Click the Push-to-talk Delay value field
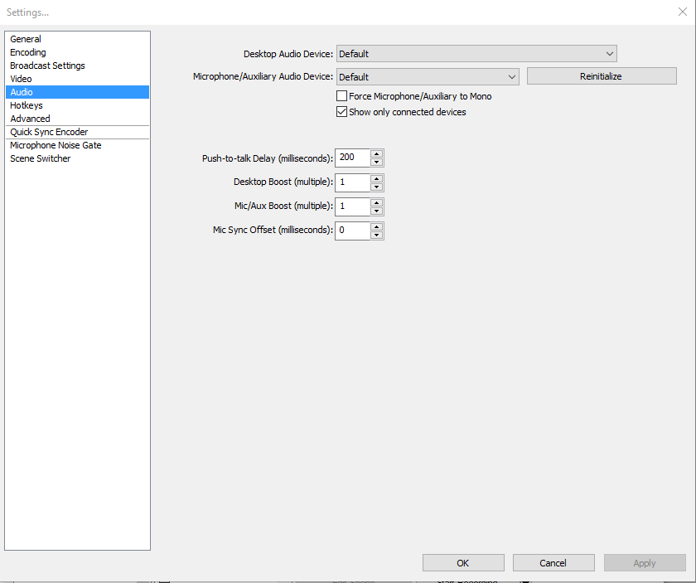 click(x=352, y=158)
